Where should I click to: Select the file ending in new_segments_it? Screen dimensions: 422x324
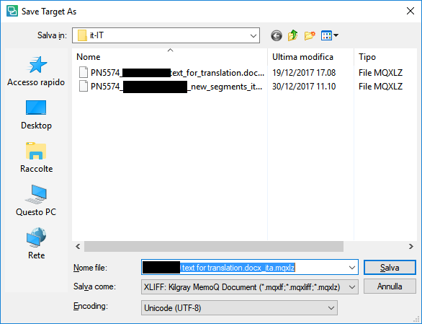coord(171,87)
